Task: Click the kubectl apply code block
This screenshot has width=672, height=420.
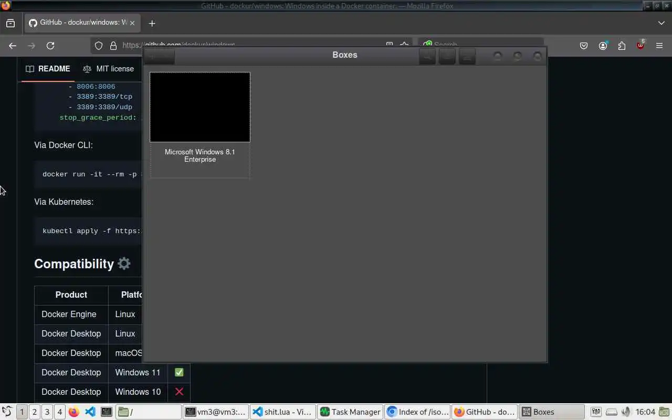Action: [x=88, y=231]
